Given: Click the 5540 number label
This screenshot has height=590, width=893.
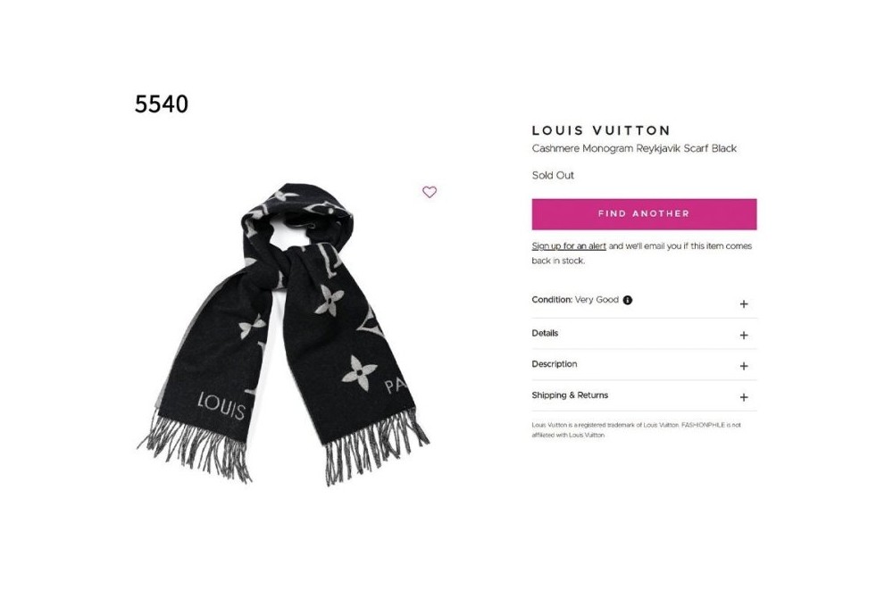Looking at the screenshot, I should 161,104.
